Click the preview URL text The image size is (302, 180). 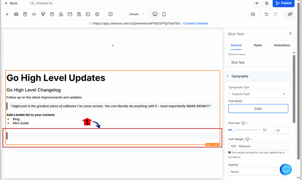click(x=137, y=23)
